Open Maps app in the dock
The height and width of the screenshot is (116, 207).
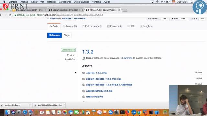click(x=59, y=112)
